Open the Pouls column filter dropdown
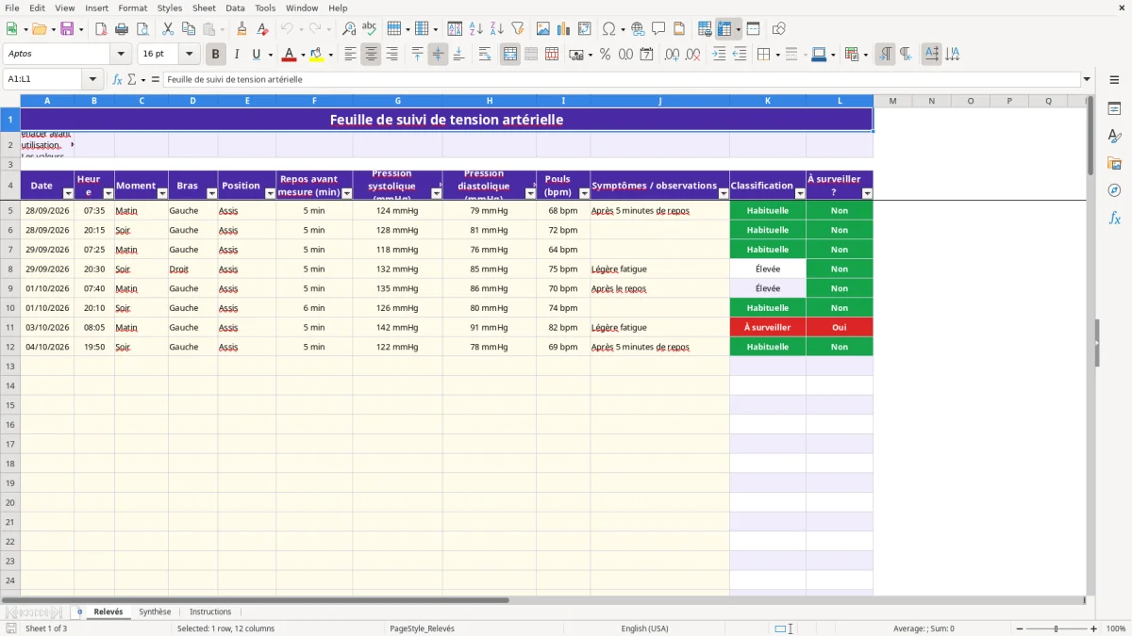 (x=584, y=193)
